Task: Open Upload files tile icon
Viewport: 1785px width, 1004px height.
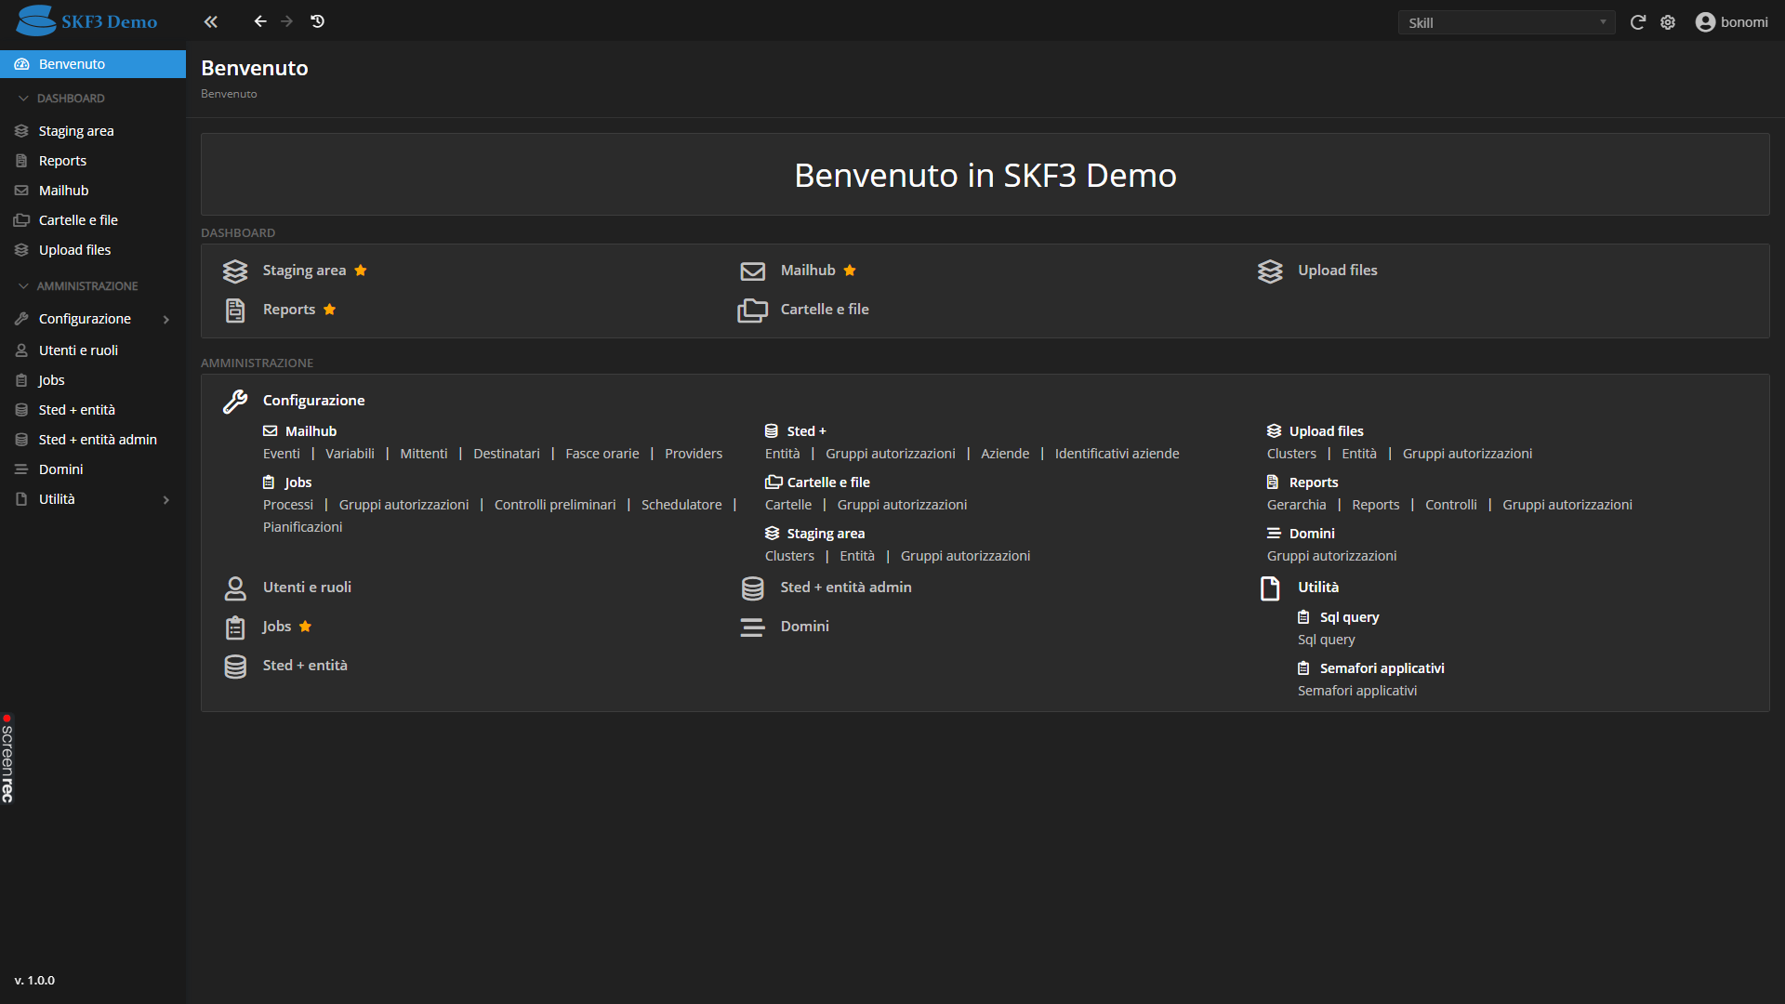Action: tap(1270, 271)
